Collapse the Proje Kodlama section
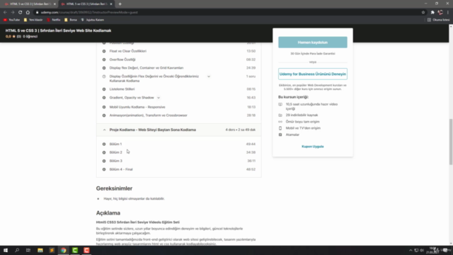 [x=105, y=130]
